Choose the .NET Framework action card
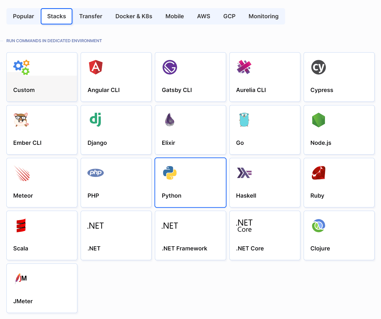The height and width of the screenshot is (319, 381). 190,235
